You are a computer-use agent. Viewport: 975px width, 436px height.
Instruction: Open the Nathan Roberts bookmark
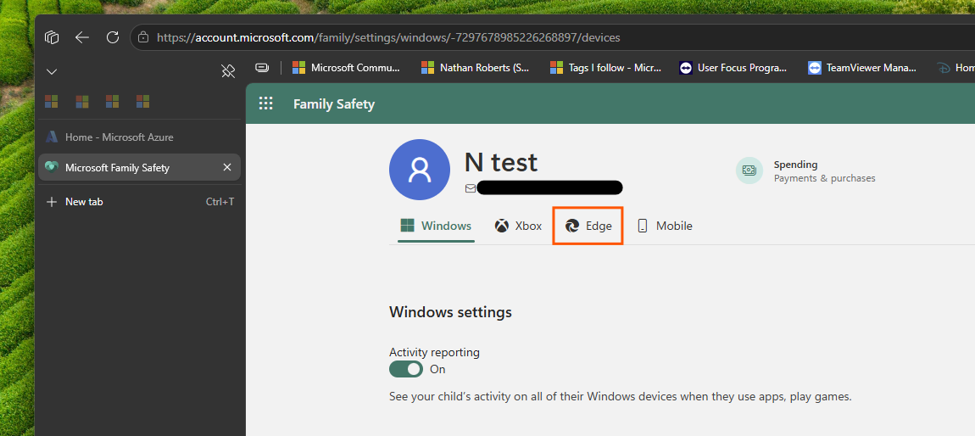(x=476, y=68)
